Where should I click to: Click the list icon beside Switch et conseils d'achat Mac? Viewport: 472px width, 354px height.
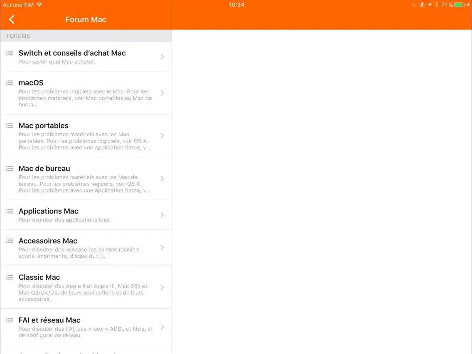click(9, 53)
